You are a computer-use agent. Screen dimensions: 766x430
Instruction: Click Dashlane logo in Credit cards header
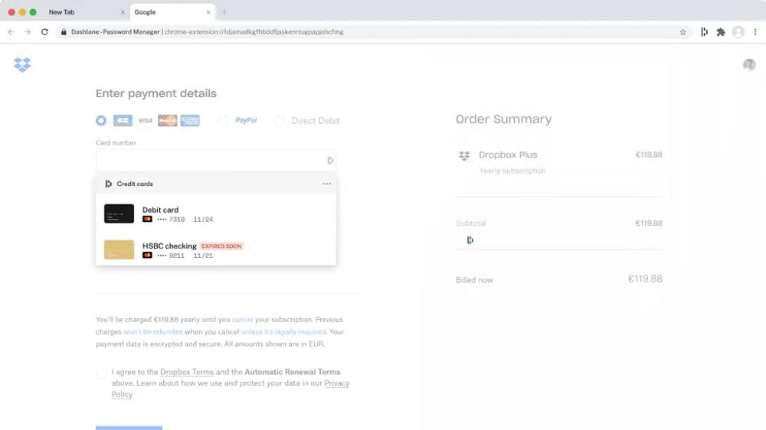coord(109,184)
